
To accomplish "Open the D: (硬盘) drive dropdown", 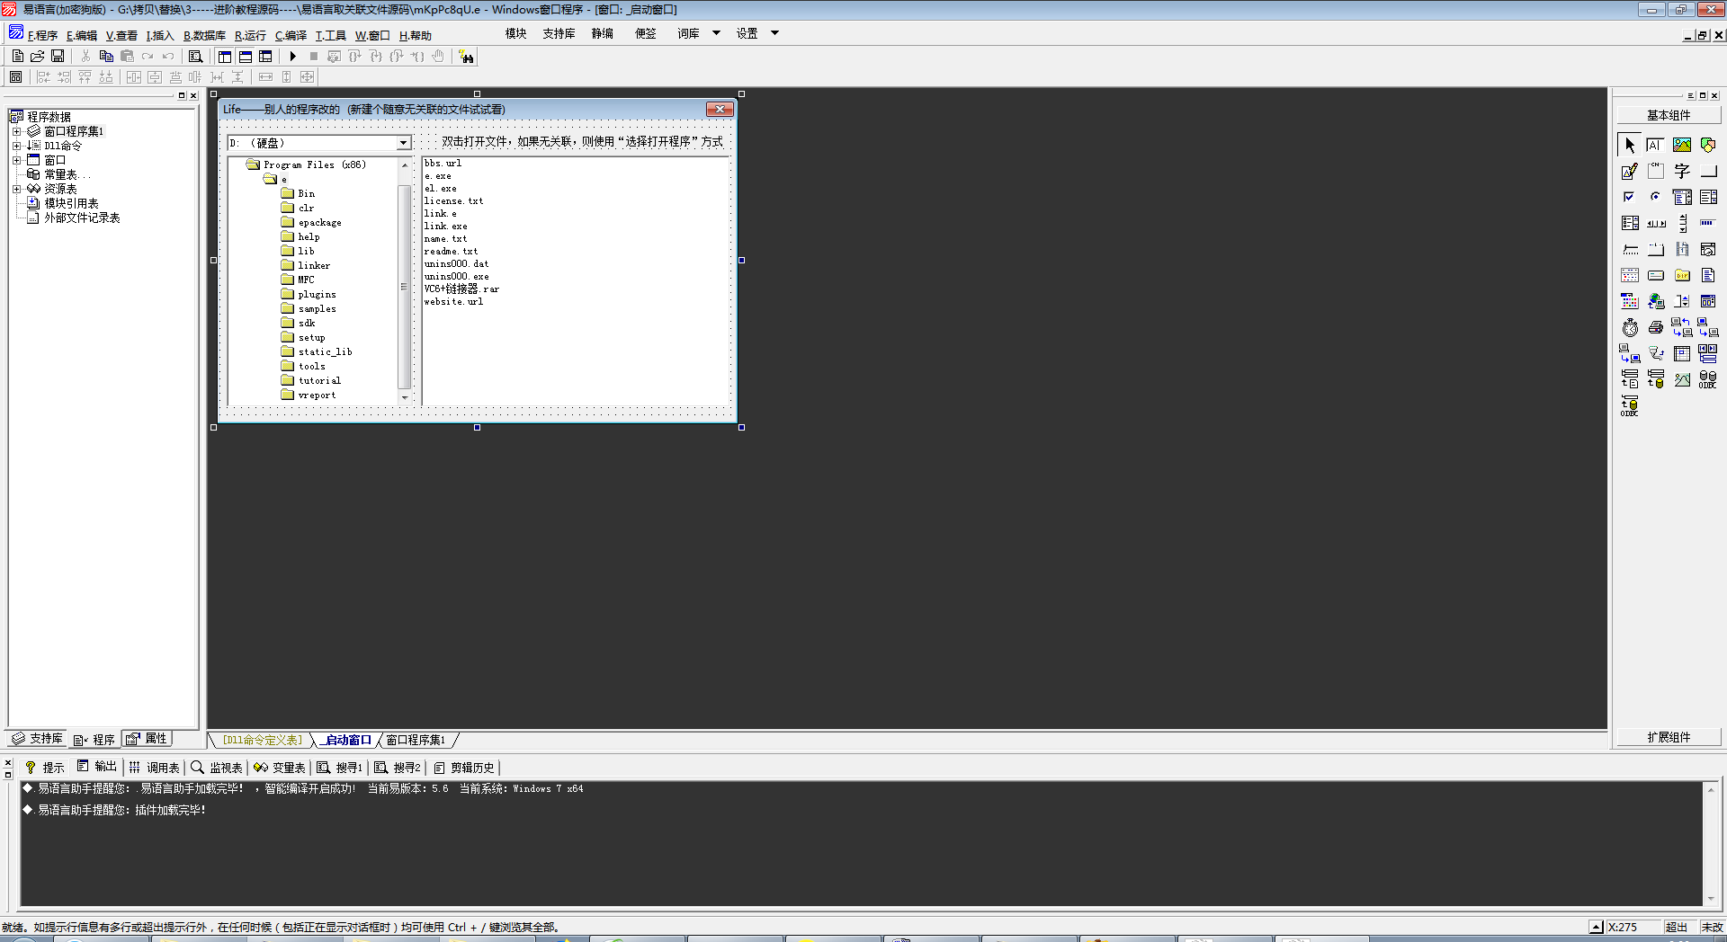I will click(403, 143).
